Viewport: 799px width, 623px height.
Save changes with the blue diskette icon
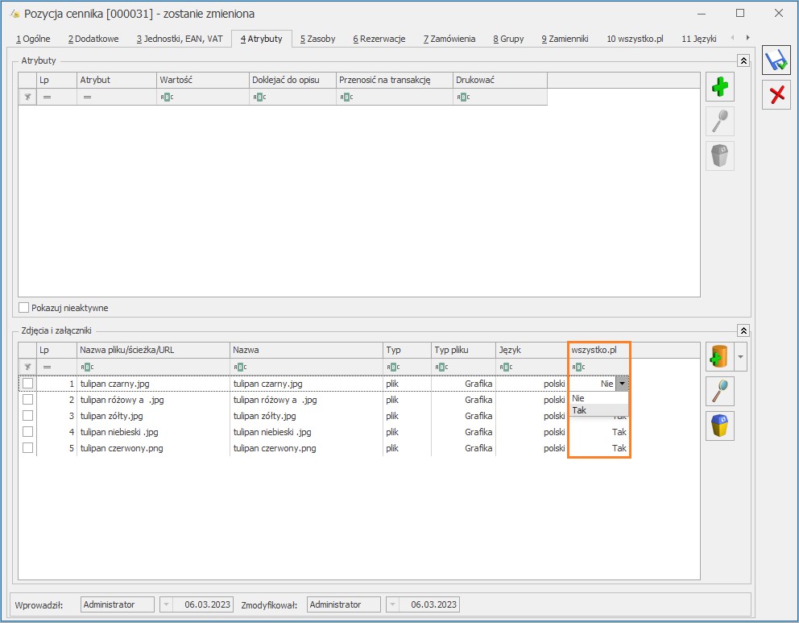coord(776,60)
